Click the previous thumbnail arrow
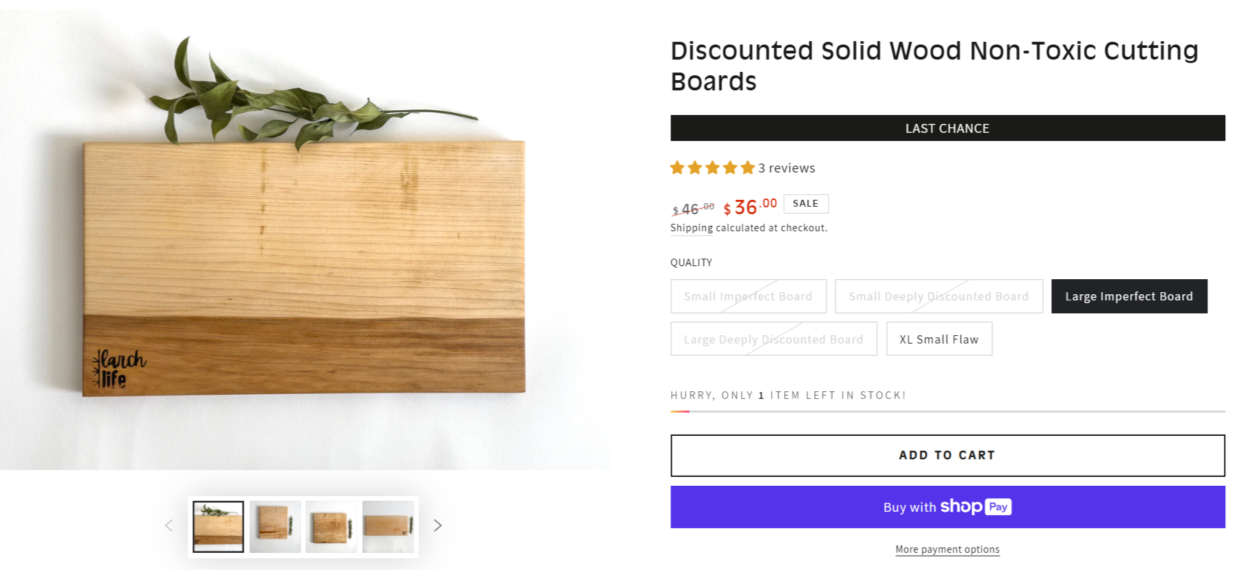1241x570 pixels. (x=169, y=526)
